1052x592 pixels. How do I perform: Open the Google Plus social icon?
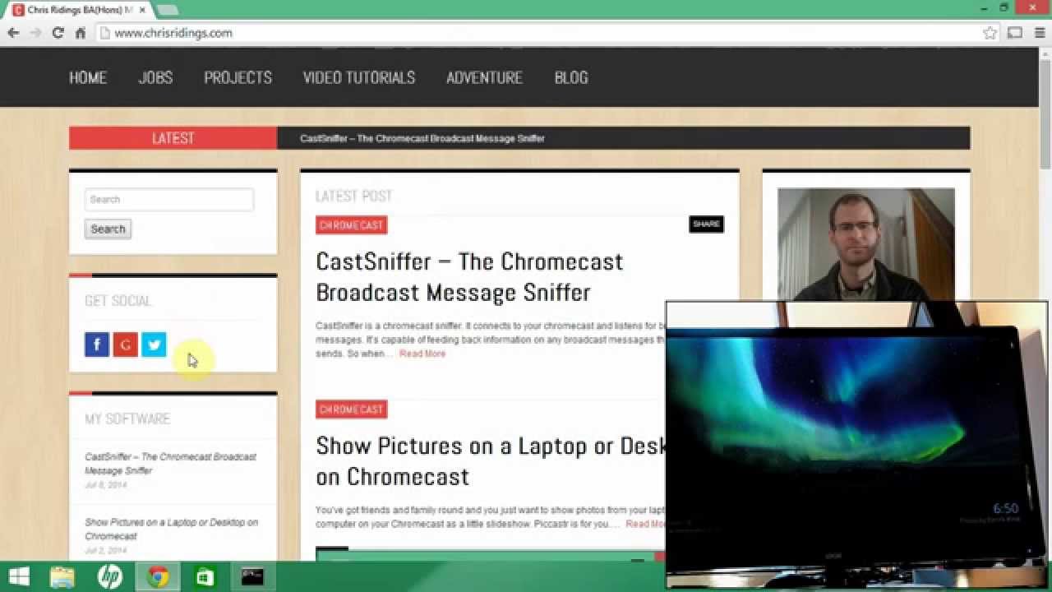click(126, 345)
